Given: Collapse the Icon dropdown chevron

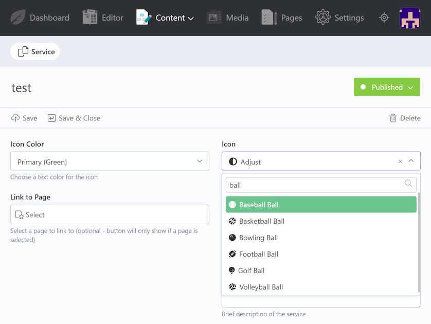Looking at the screenshot, I should point(411,161).
